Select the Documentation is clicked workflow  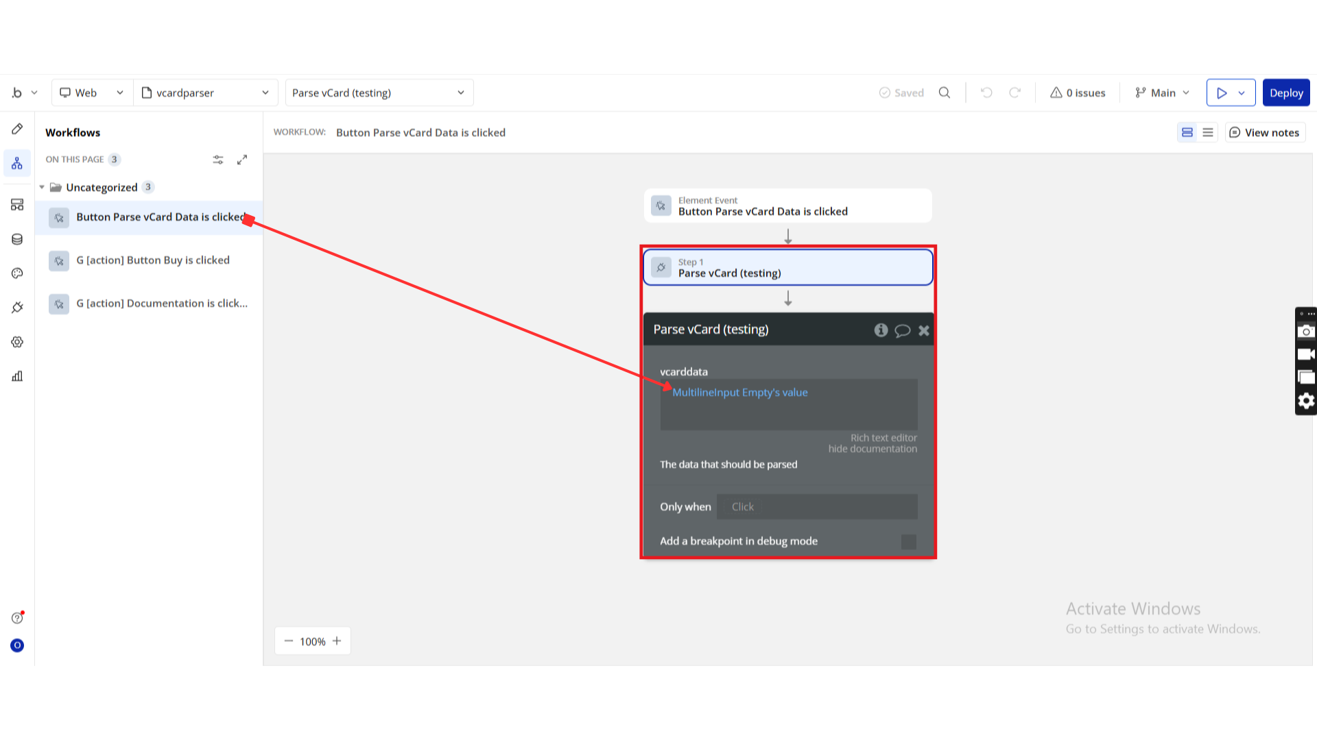click(161, 304)
